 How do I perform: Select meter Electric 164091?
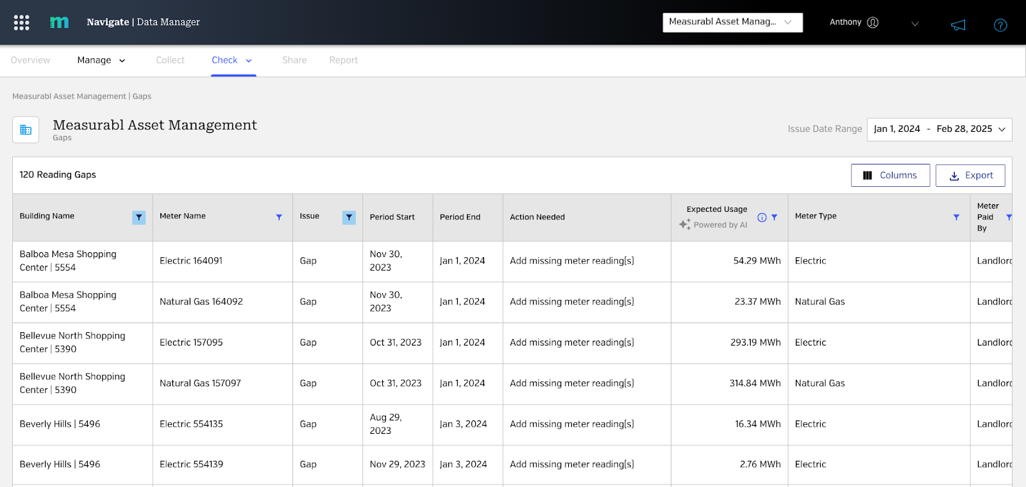(191, 261)
